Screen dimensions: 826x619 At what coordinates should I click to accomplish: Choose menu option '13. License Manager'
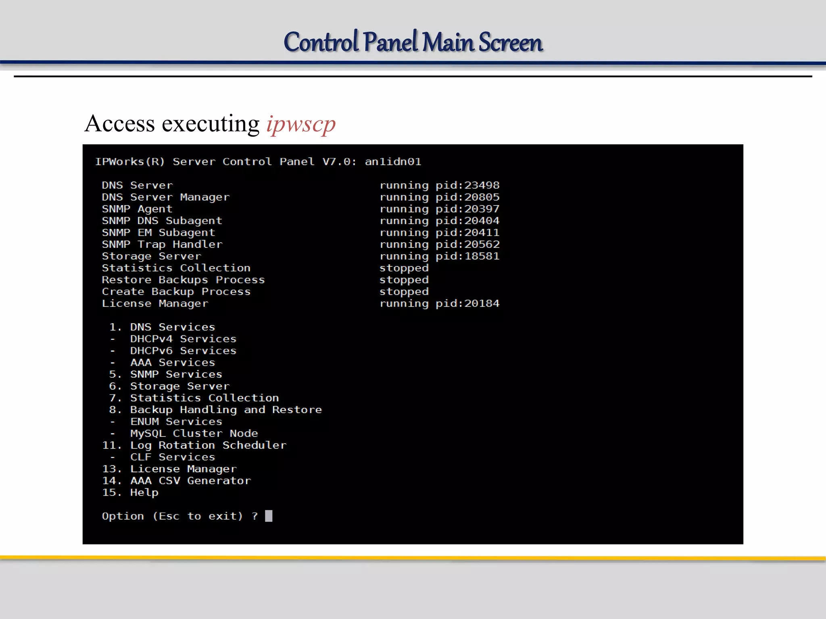[169, 469]
